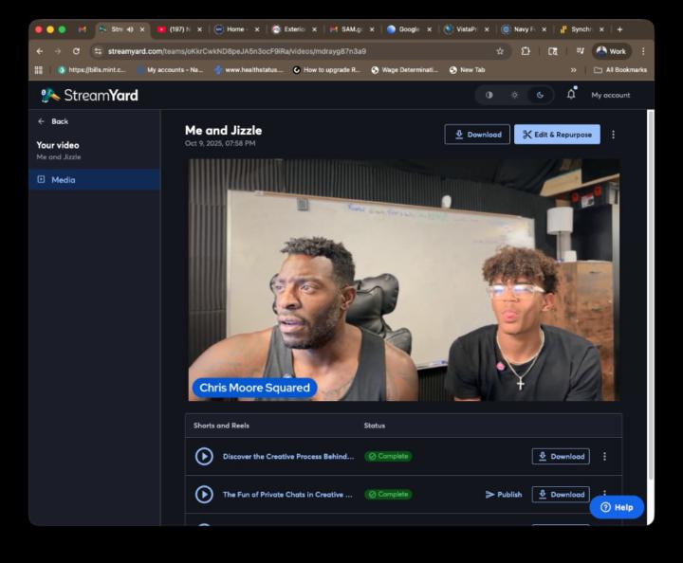Switch to auto contrast theme mode

[489, 95]
